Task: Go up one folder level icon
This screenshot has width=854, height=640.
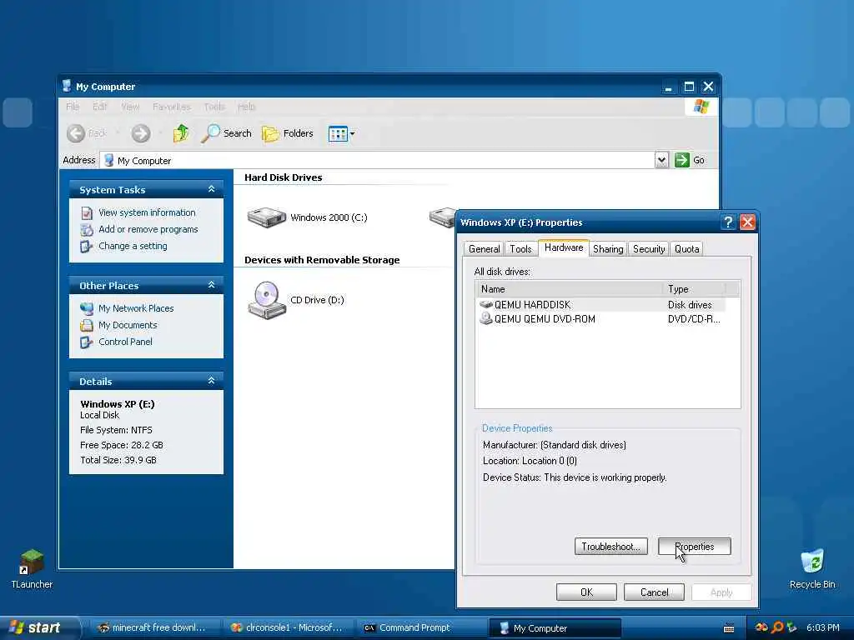Action: click(x=181, y=133)
